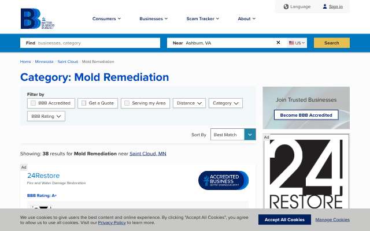Go to Home breadcrumb link
The width and height of the screenshot is (370, 231).
point(25,62)
